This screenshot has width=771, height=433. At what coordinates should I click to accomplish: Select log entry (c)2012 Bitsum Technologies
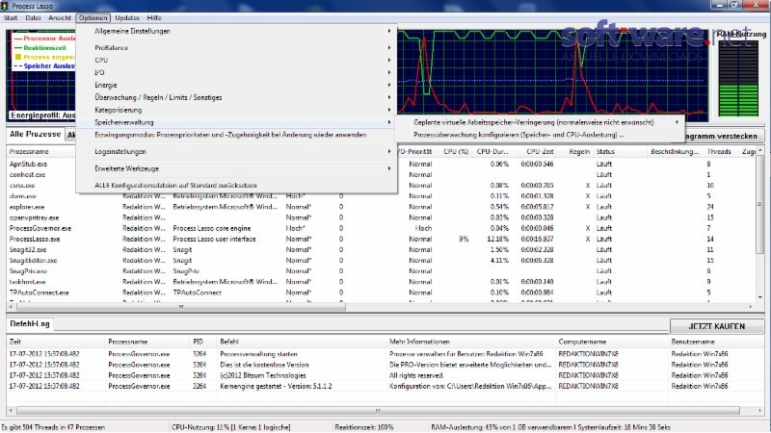[x=385, y=375]
